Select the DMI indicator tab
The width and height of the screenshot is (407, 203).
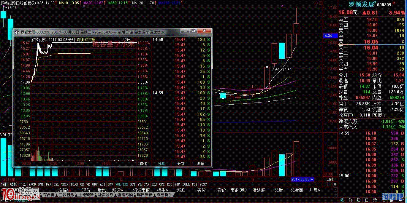tap(40, 184)
